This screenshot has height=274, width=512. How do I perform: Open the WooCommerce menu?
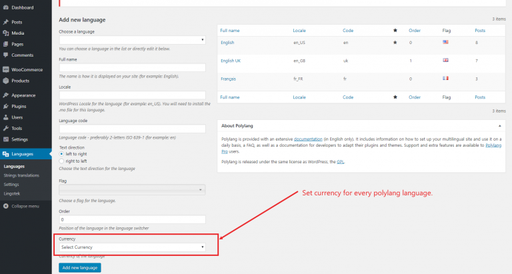[26, 69]
